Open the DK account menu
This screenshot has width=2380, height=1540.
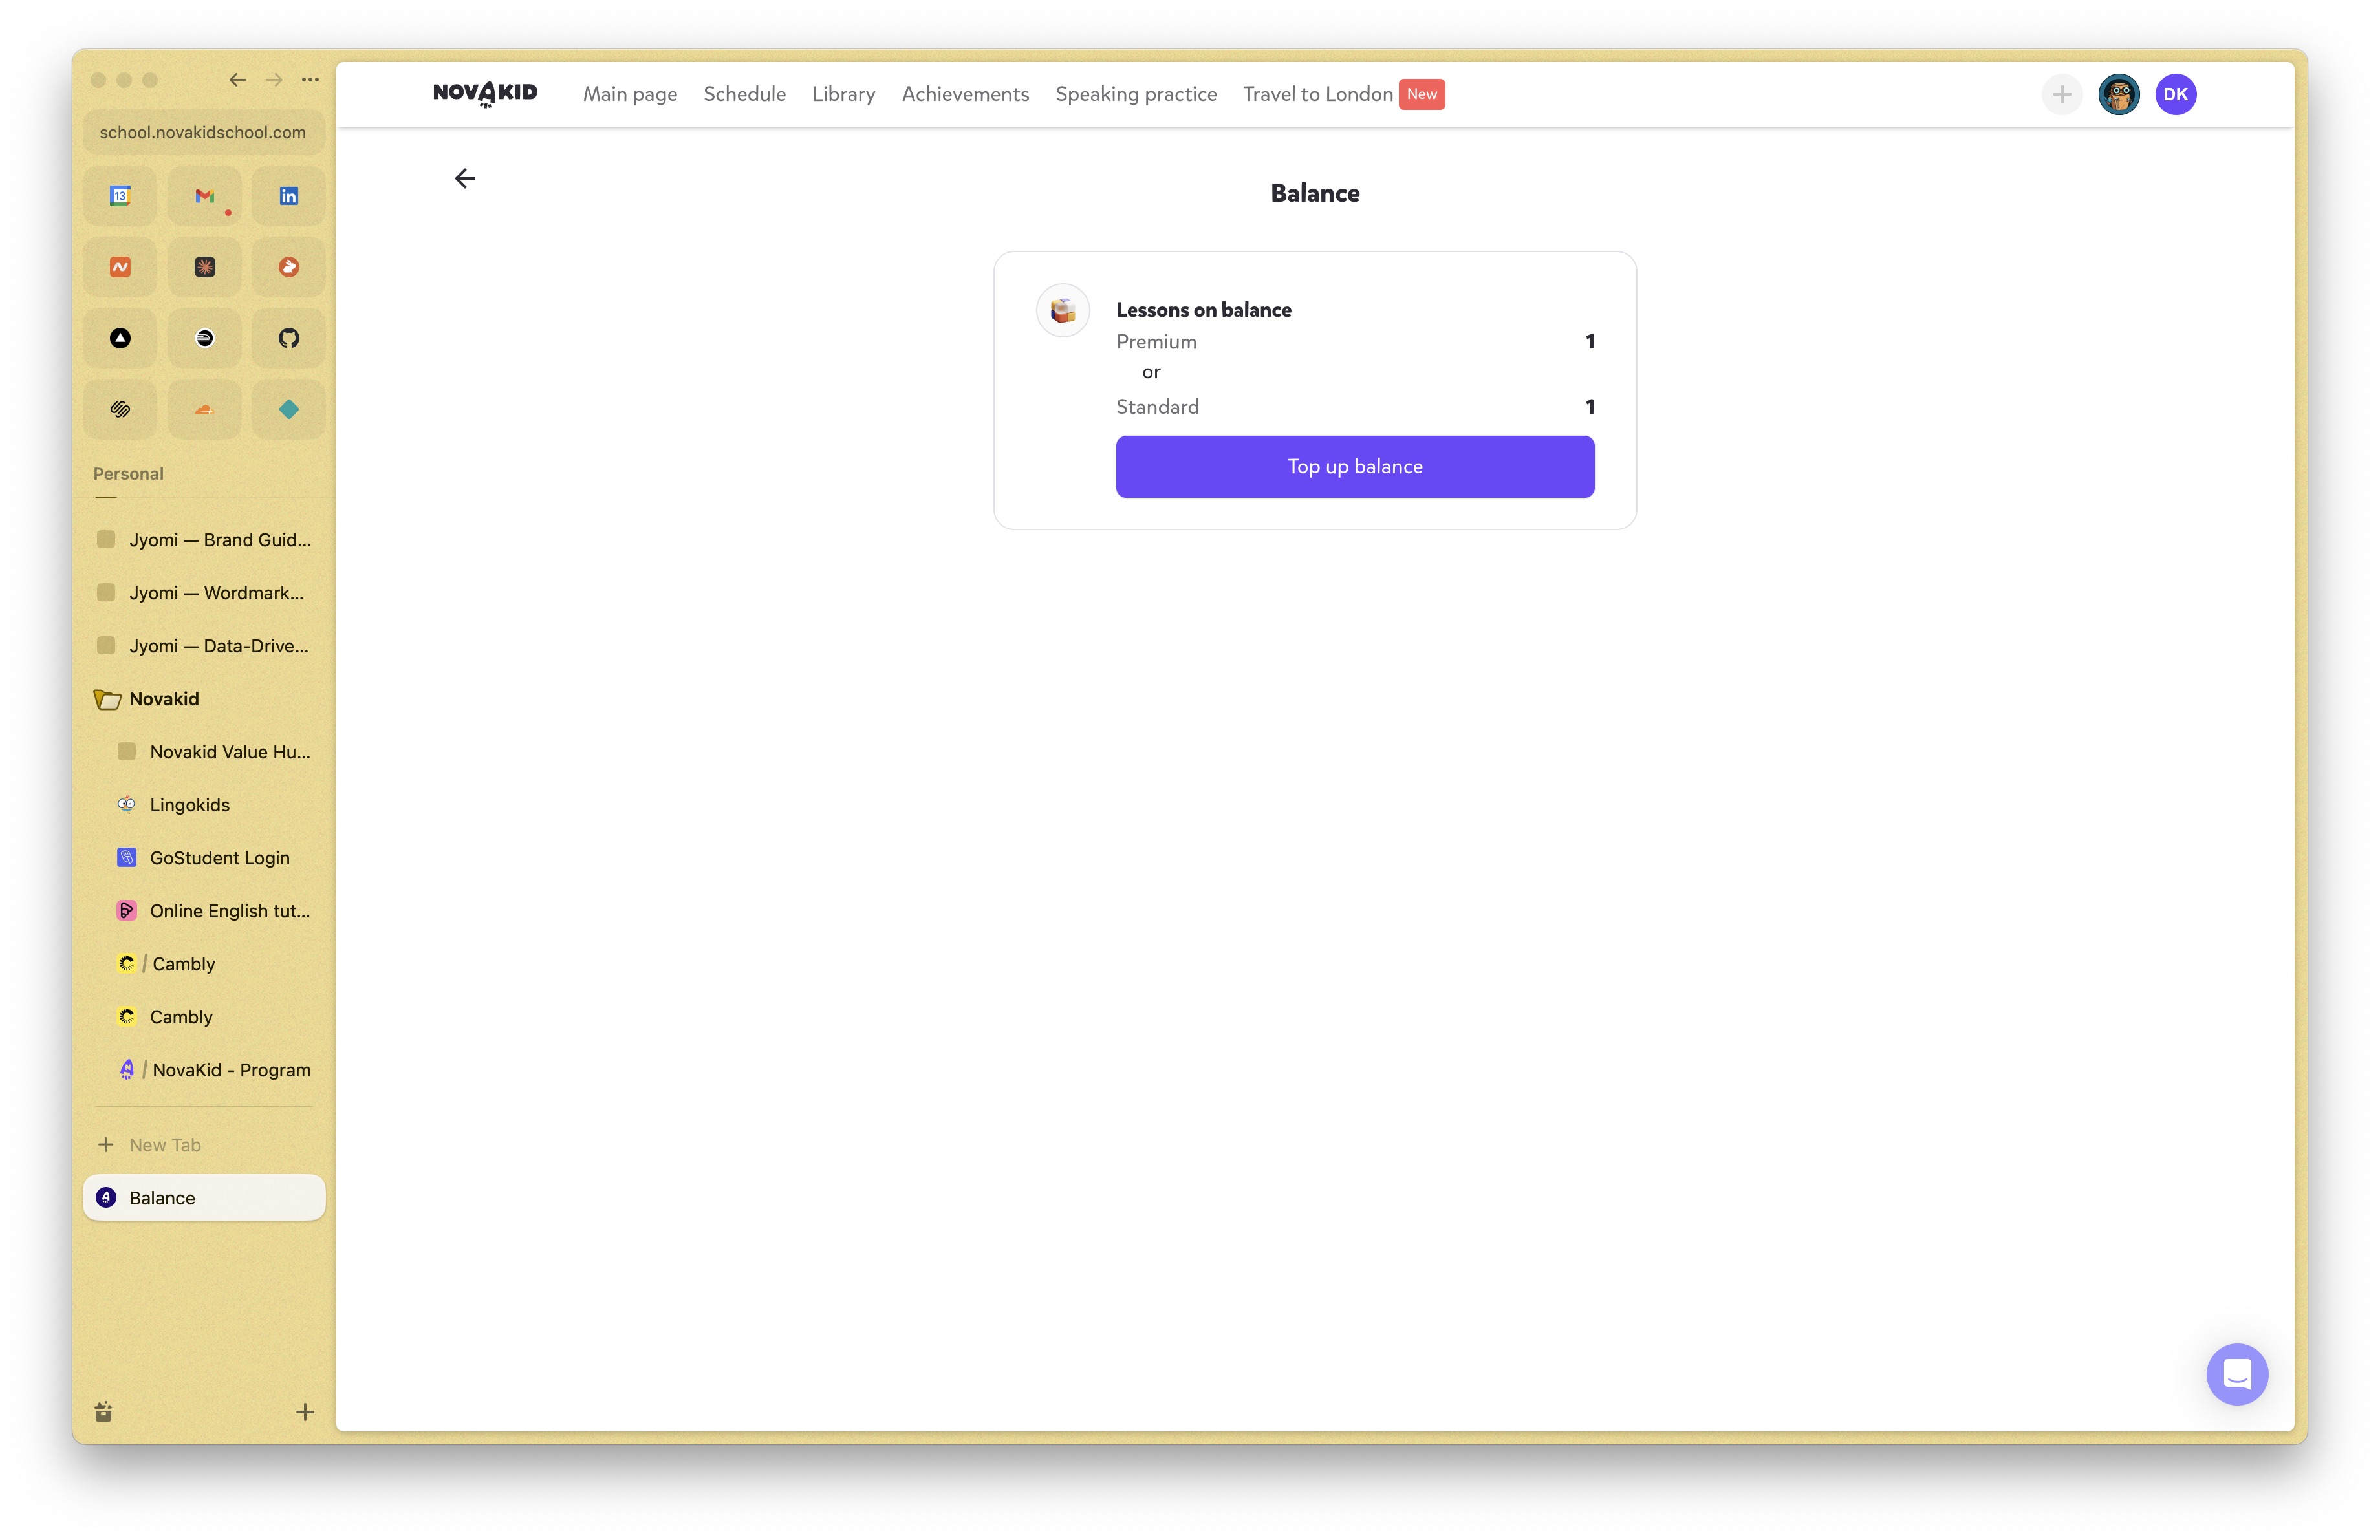point(2175,95)
